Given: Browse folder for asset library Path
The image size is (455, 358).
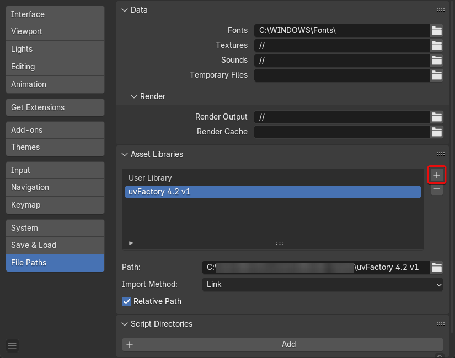Looking at the screenshot, I should pos(436,267).
